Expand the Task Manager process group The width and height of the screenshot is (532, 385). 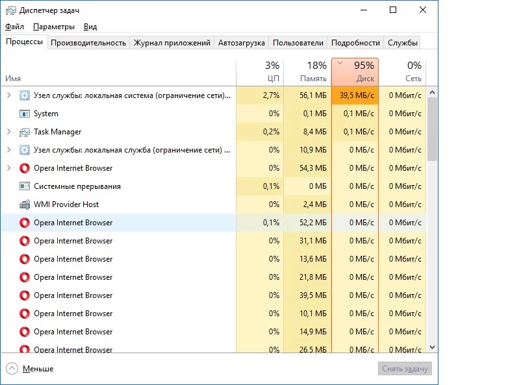pos(8,132)
